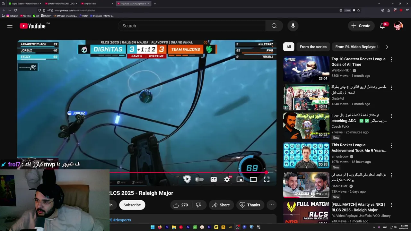Reset the 170% zoom indicator
The width and height of the screenshot is (411, 231).
tap(347, 10)
